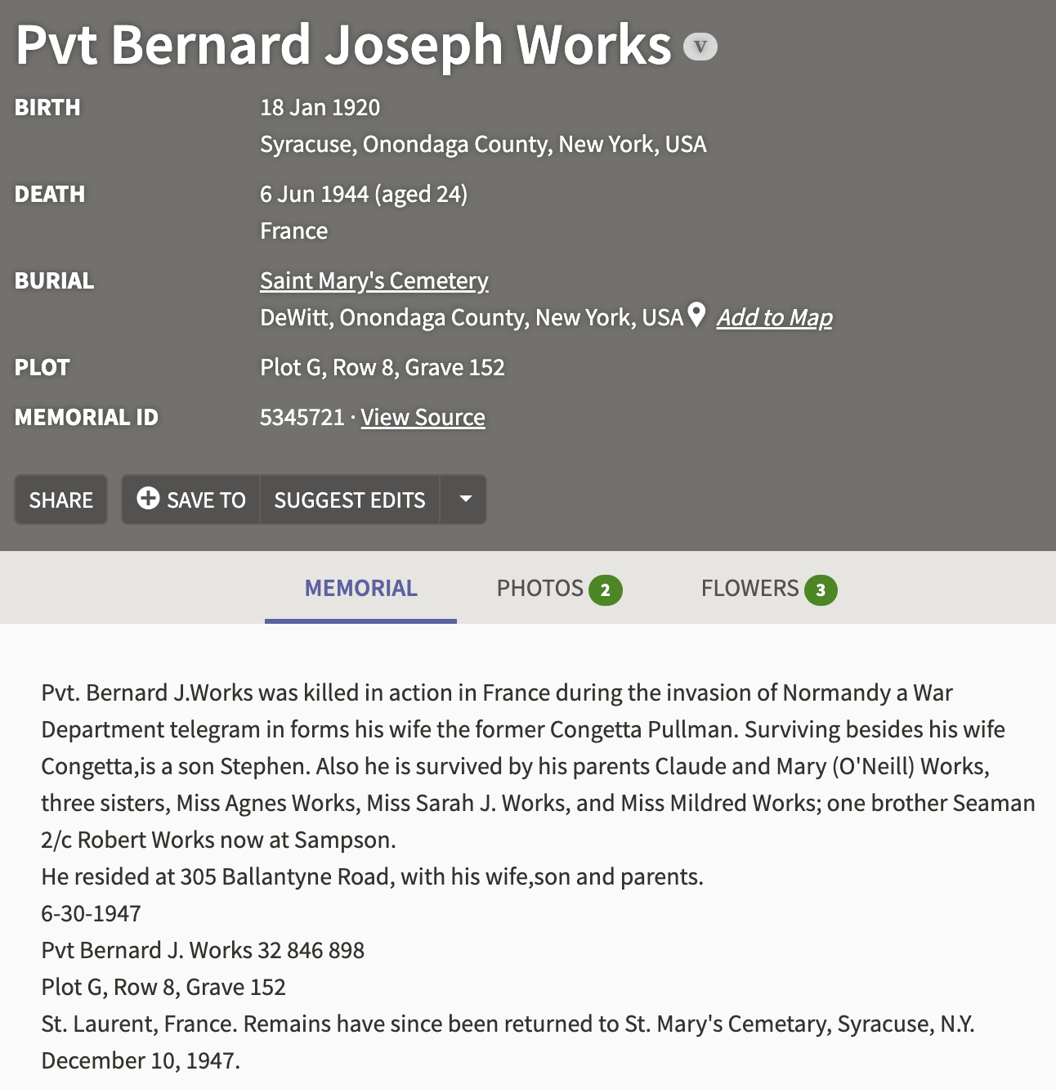This screenshot has height=1089, width=1056.
Task: Click the green Flowers count badge
Action: pyautogui.click(x=821, y=590)
